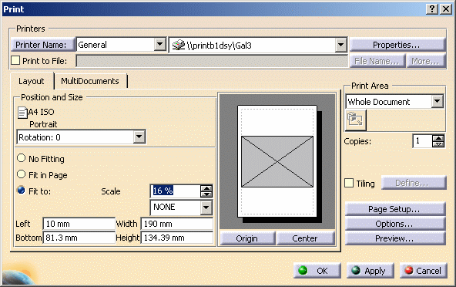Click the Portrait orientation text
Screen dimensions: 456x287
[43, 124]
